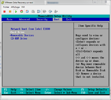Screen dimensions: 111x100
Task: Open the VM menu
Action: (23, 7)
